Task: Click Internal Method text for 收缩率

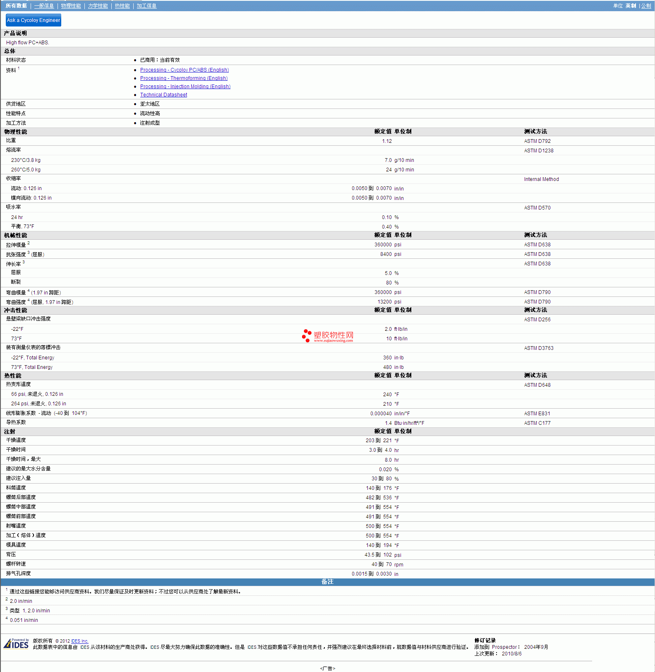Action: (x=541, y=179)
